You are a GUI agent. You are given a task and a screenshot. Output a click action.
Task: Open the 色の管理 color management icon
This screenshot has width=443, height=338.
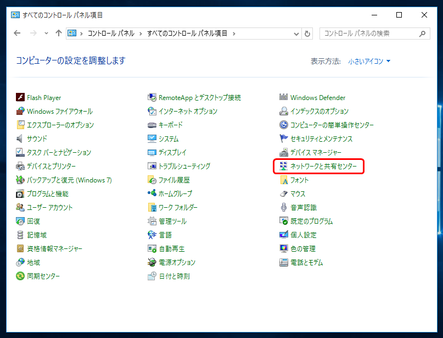284,248
